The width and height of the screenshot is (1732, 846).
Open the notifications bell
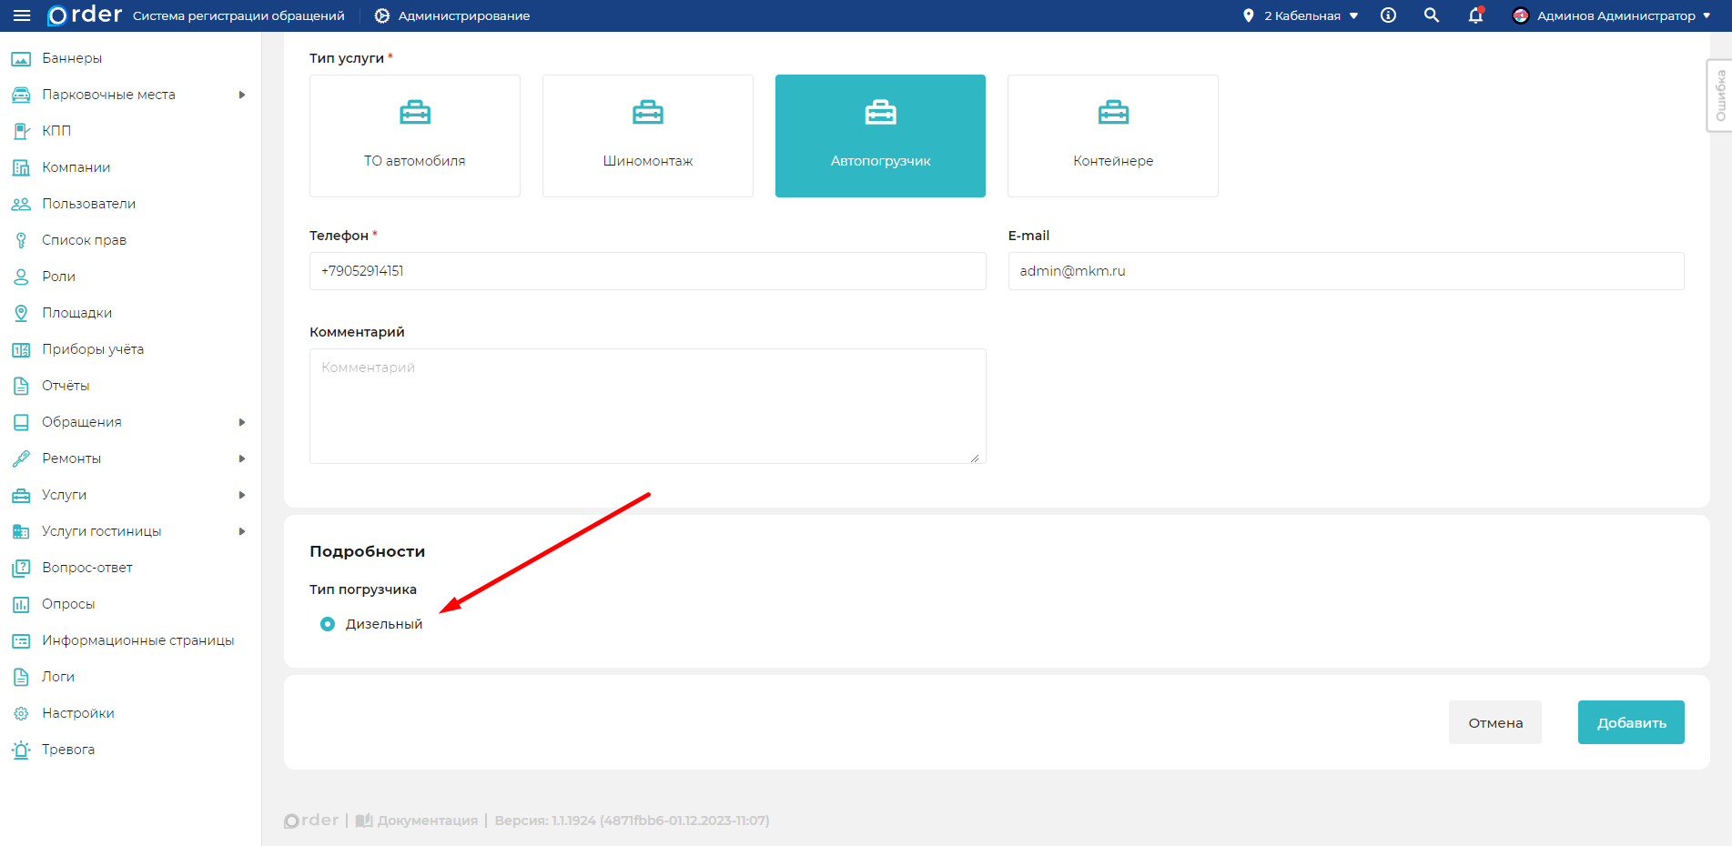(1475, 15)
